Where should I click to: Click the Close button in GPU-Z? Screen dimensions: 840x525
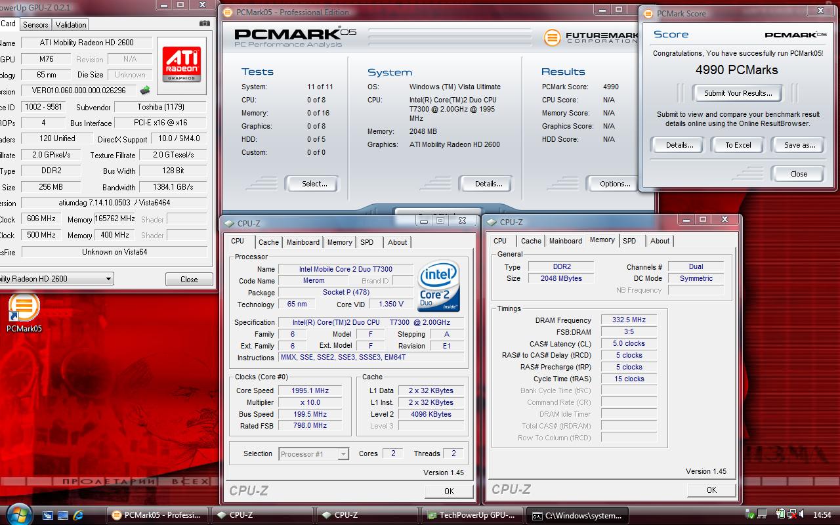(x=189, y=279)
